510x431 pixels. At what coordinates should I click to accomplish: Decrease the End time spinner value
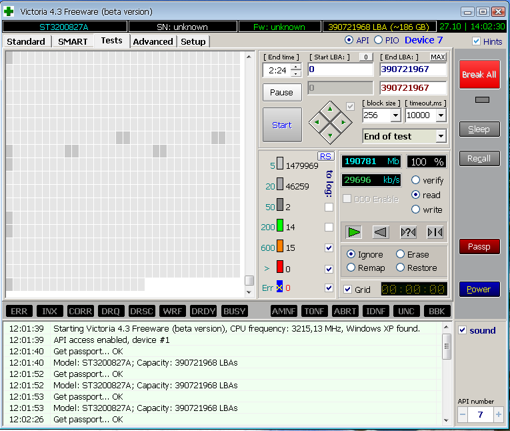[295, 74]
